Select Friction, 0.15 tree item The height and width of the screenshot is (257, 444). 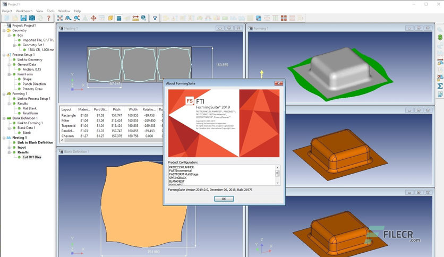32,70
